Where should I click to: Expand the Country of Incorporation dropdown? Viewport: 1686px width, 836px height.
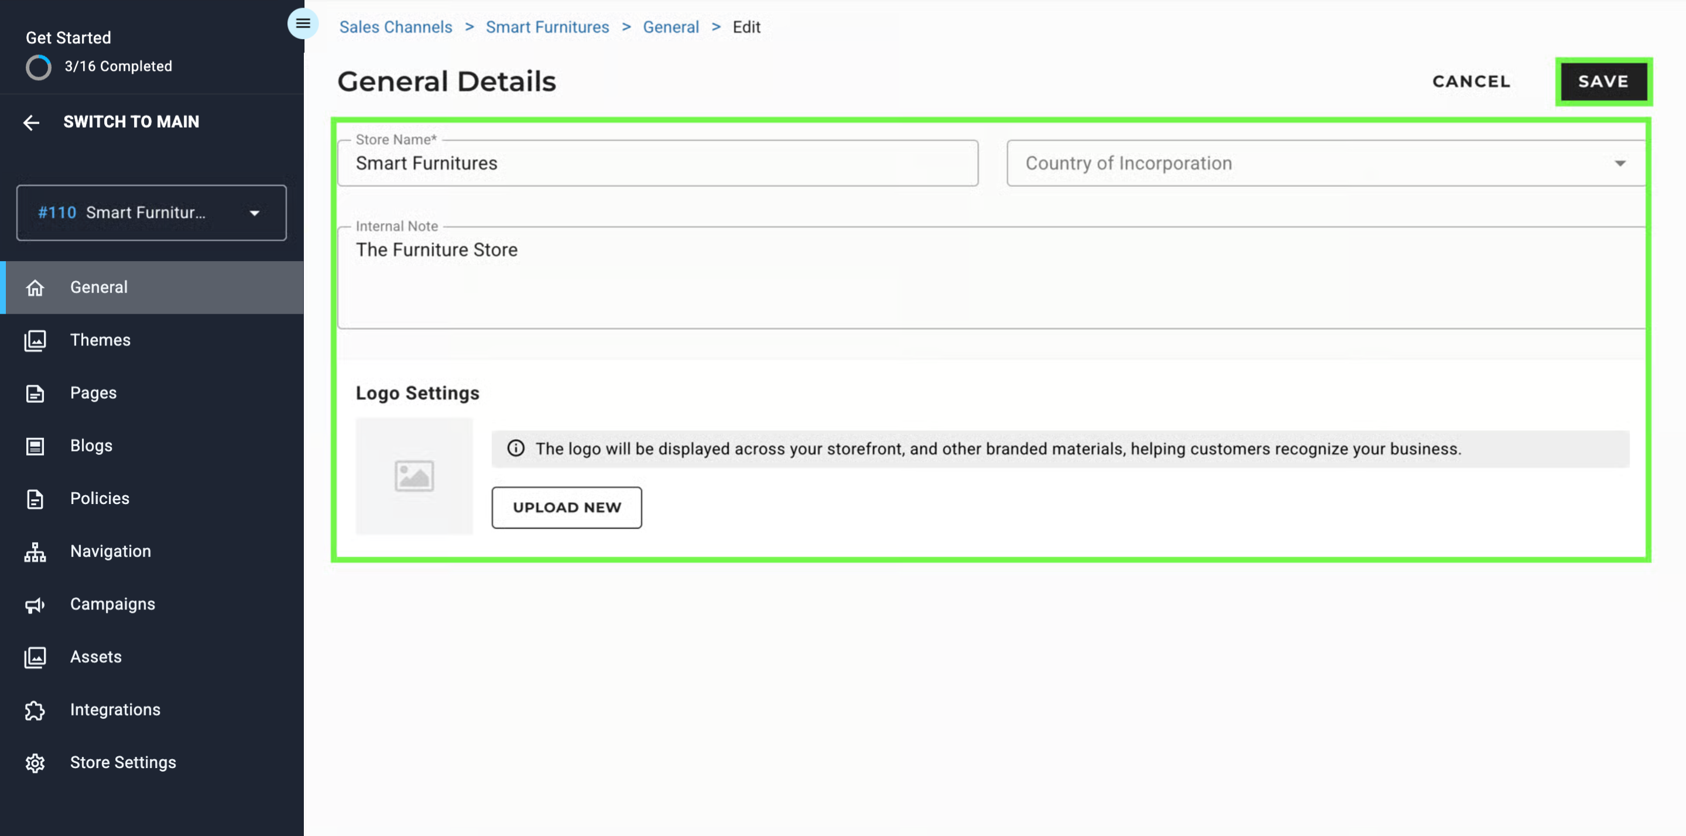coord(1326,163)
